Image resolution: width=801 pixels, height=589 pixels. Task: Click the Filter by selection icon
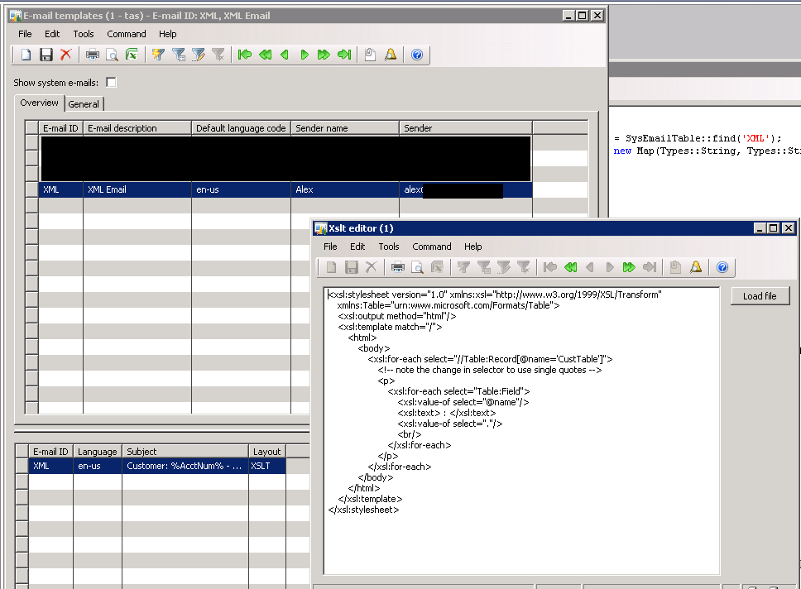click(158, 55)
